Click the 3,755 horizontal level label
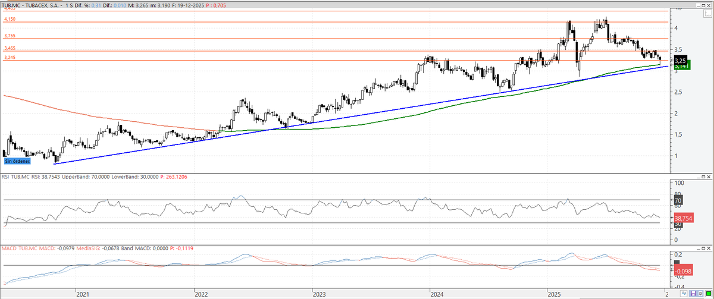The height and width of the screenshot is (299, 714). pyautogui.click(x=10, y=36)
